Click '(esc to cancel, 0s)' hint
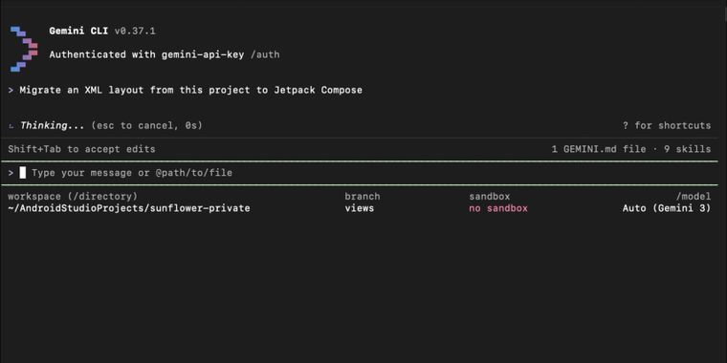Screen dimensions: 727x363 pyautogui.click(x=146, y=125)
